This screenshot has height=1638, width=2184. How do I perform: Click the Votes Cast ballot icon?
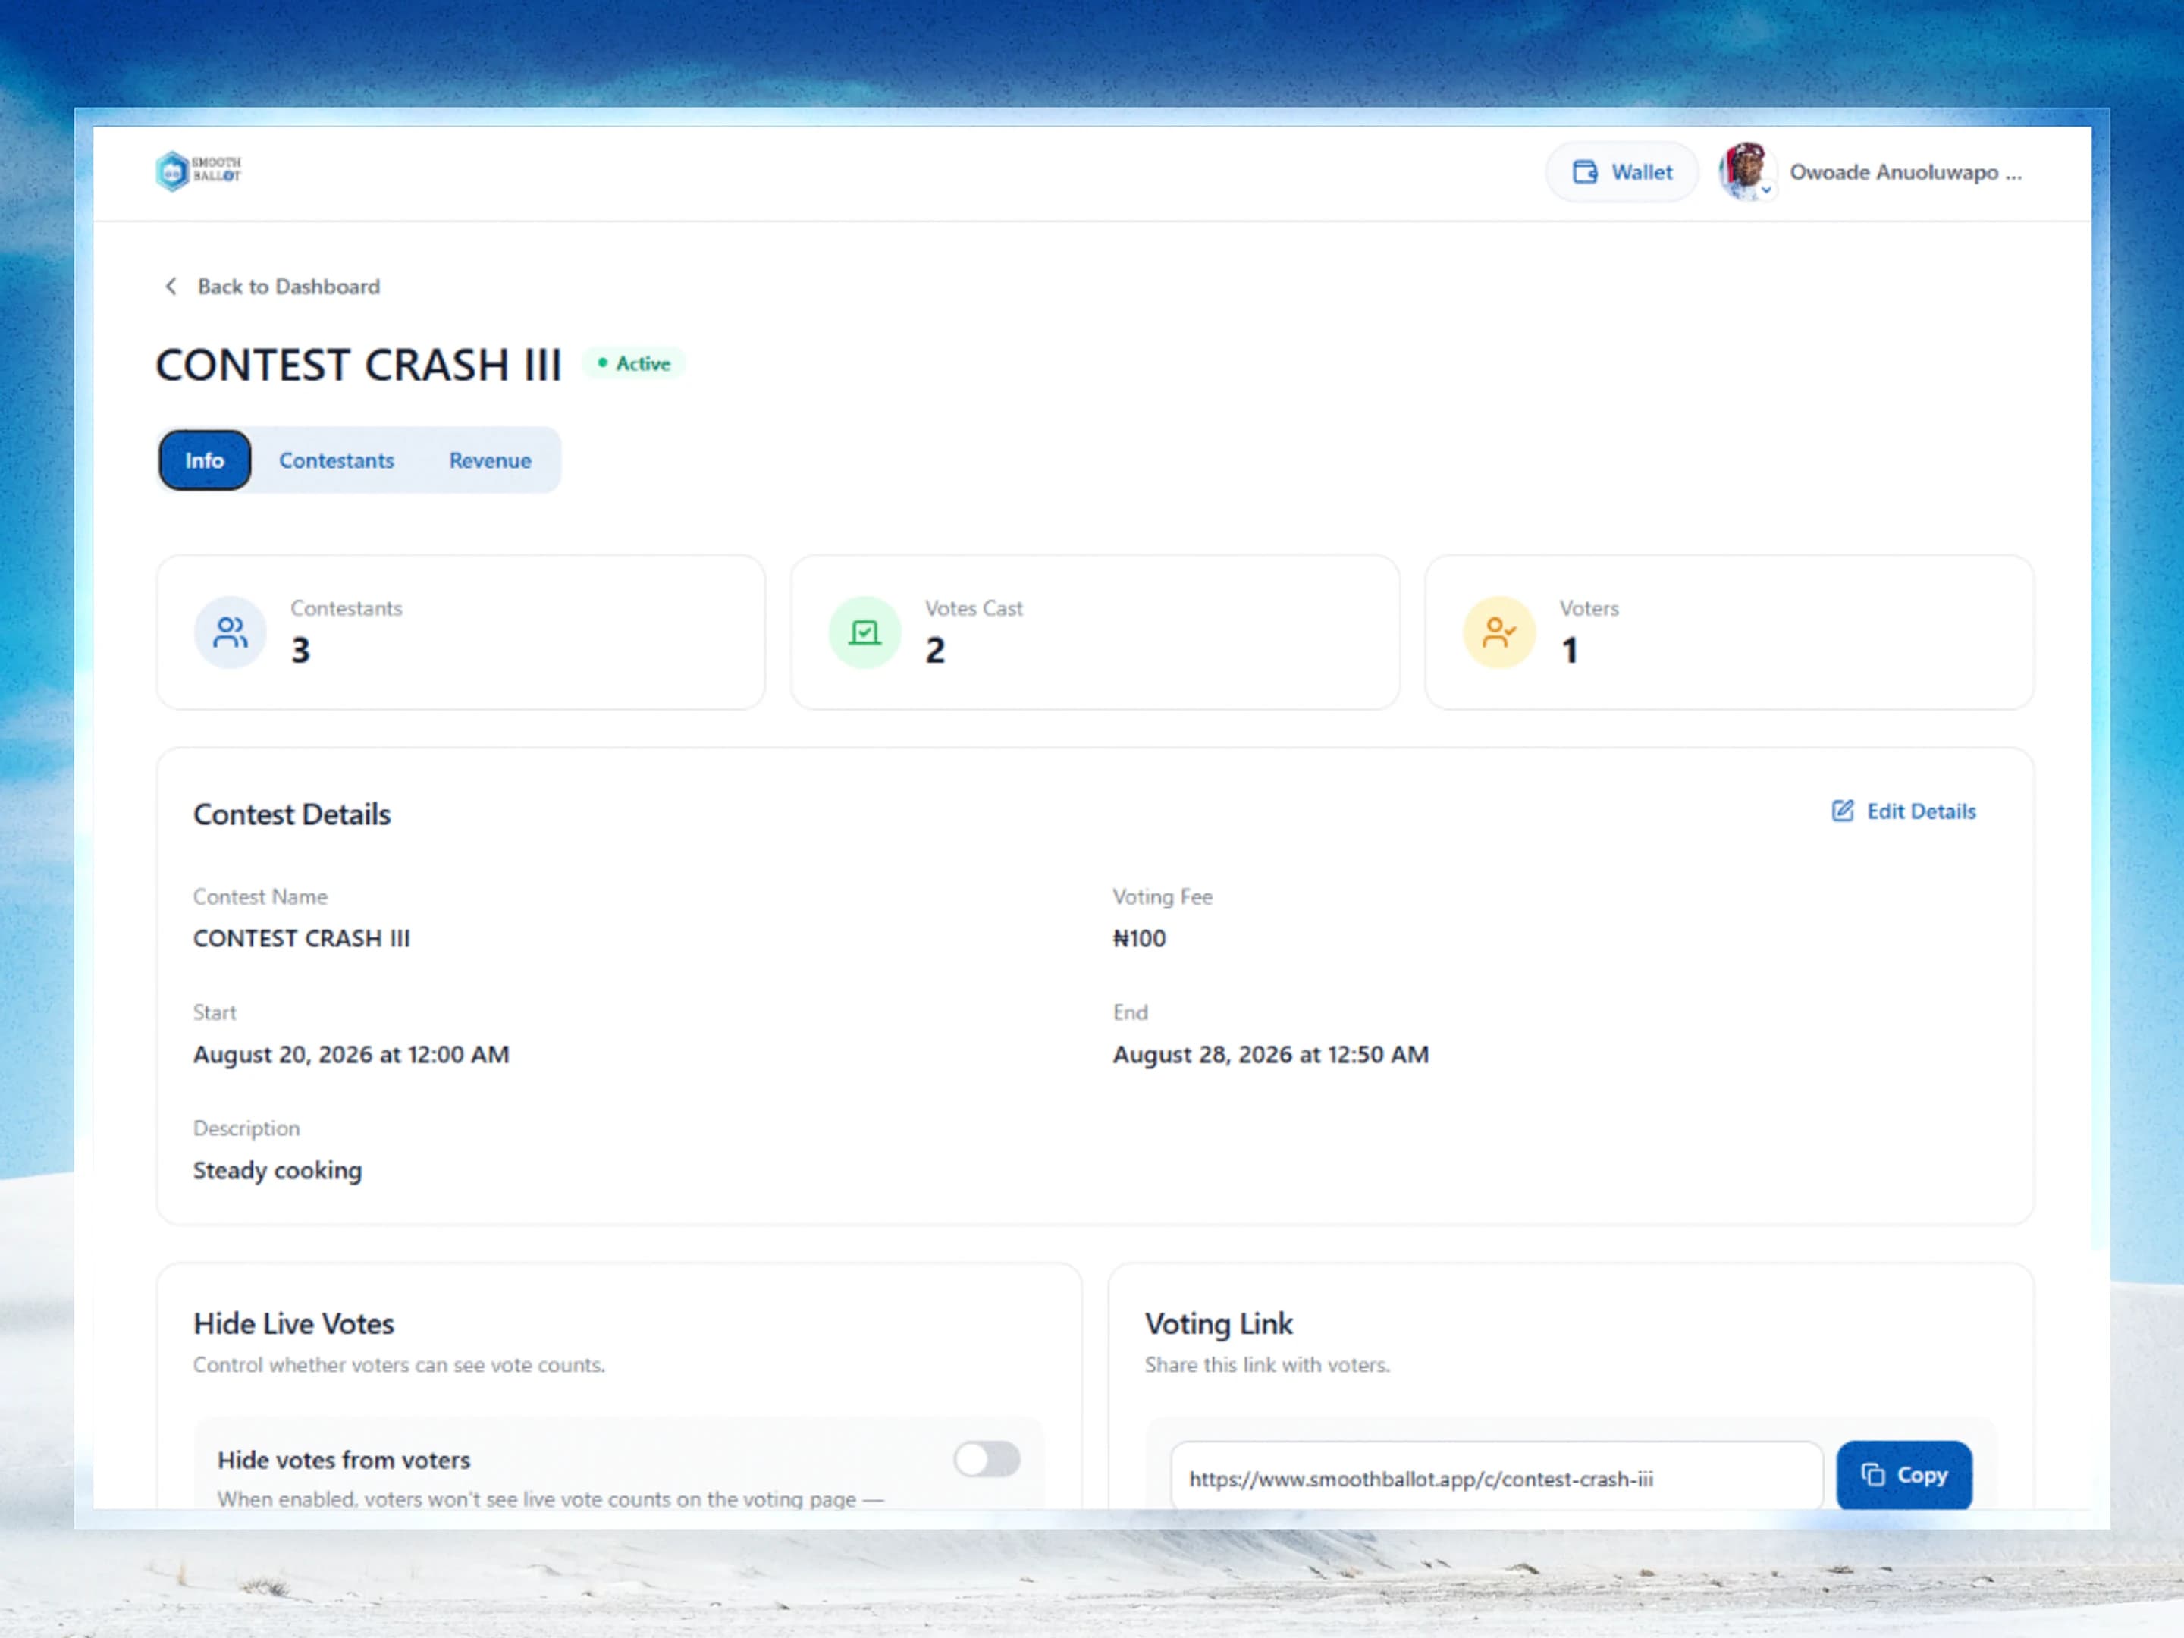(865, 632)
